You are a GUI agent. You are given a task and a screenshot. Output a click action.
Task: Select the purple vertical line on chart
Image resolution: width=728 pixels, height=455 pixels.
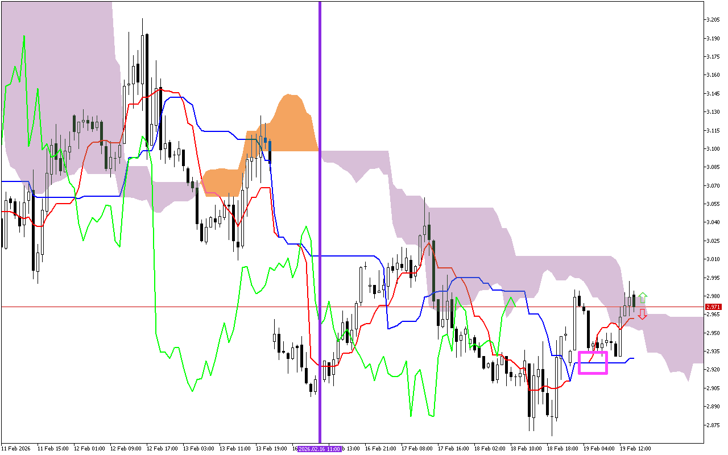(x=320, y=171)
